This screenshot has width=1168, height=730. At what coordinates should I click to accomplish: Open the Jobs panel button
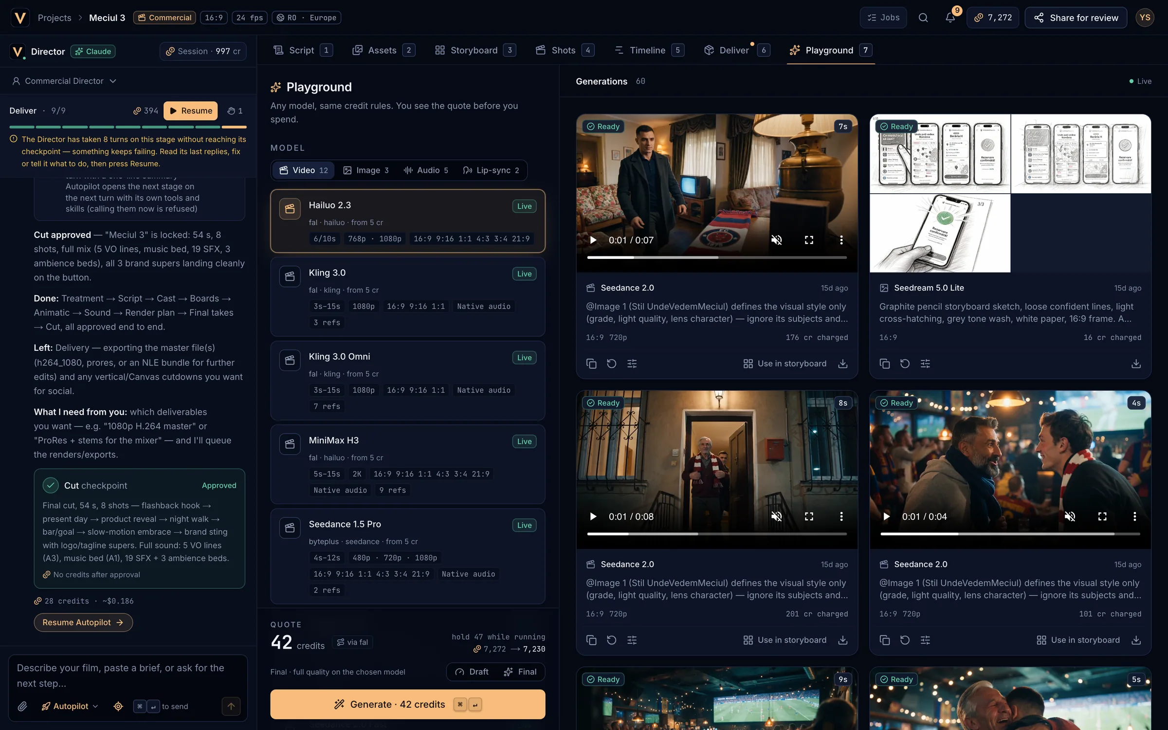(883, 18)
